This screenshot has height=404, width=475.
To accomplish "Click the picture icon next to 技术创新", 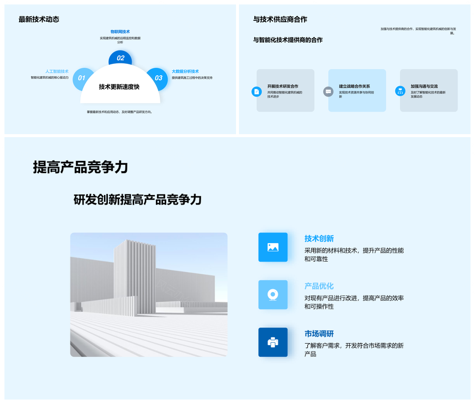I will (x=273, y=247).
